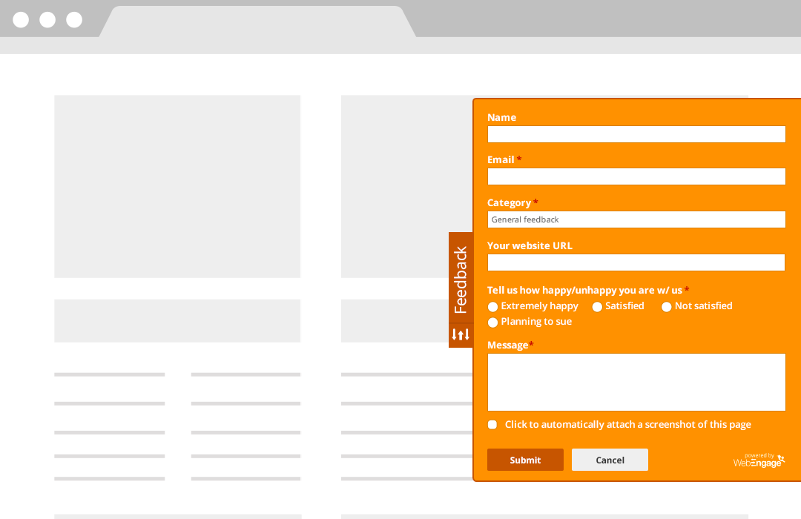Image resolution: width=801 pixels, height=519 pixels.
Task: Click the large placeholder image on left
Action: (177, 186)
